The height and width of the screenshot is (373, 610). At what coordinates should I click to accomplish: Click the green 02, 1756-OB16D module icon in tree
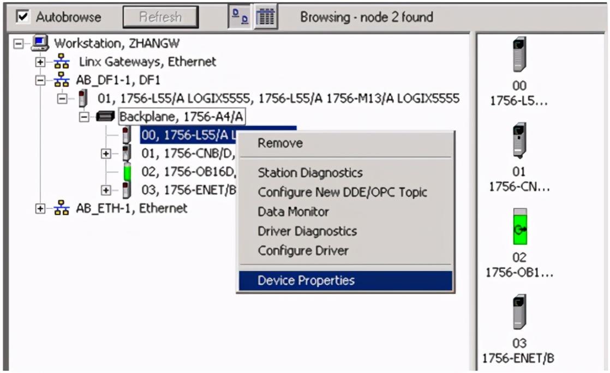(x=127, y=172)
